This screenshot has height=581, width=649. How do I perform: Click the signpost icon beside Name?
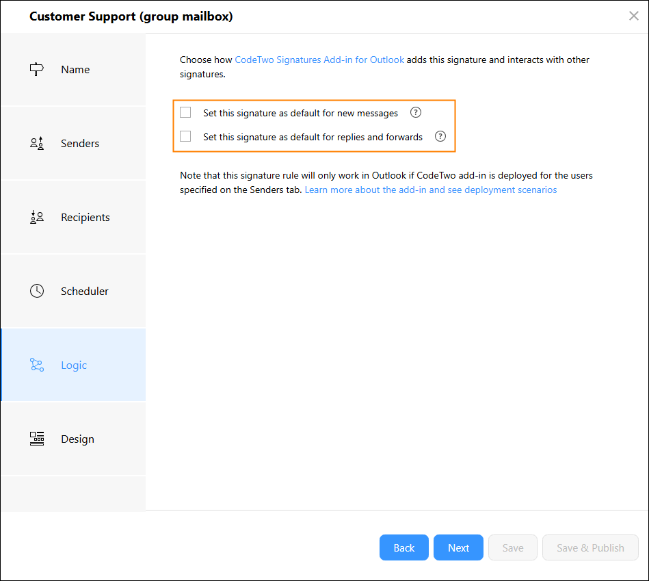click(36, 69)
